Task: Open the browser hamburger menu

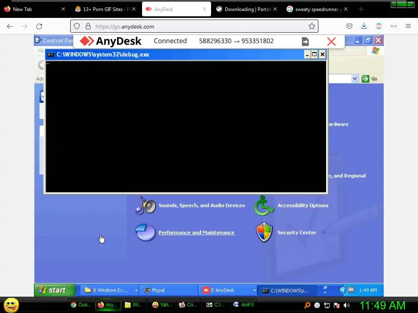Action: point(408,26)
